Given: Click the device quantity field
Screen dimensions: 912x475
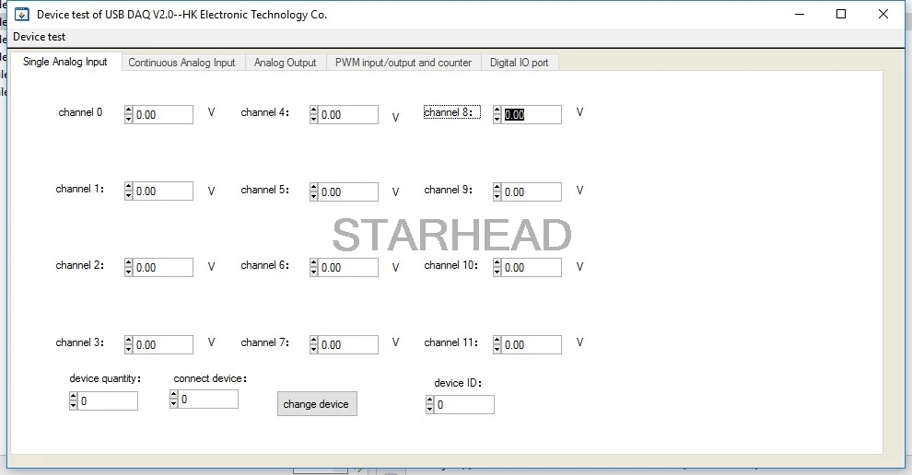Looking at the screenshot, I should click(108, 401).
